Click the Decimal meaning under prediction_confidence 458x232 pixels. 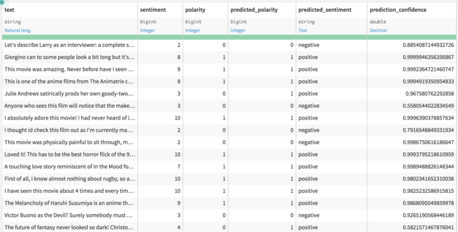click(x=378, y=30)
